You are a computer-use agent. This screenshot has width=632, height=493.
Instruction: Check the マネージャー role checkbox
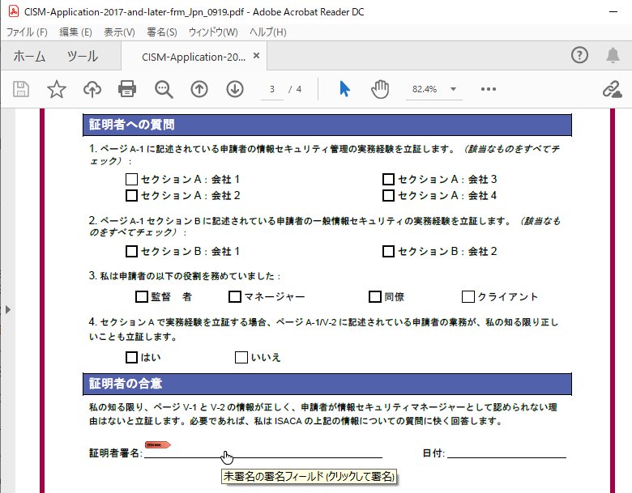[x=235, y=297]
